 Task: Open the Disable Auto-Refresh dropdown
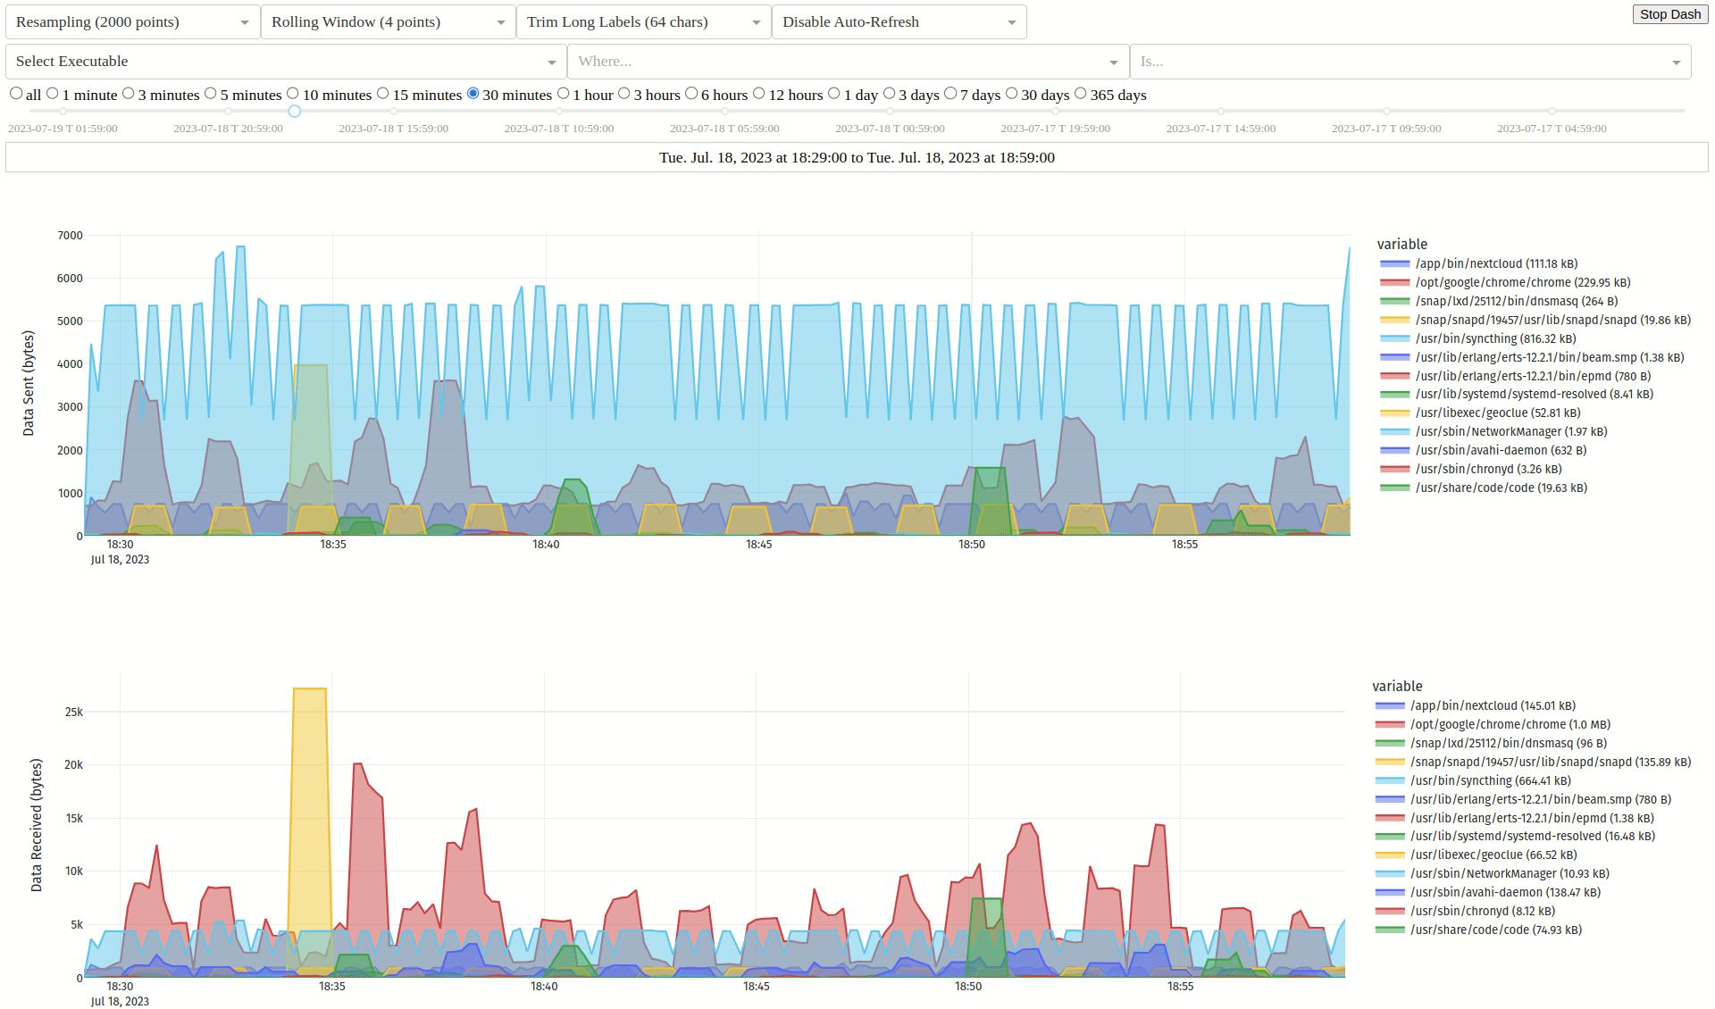pyautogui.click(x=899, y=22)
